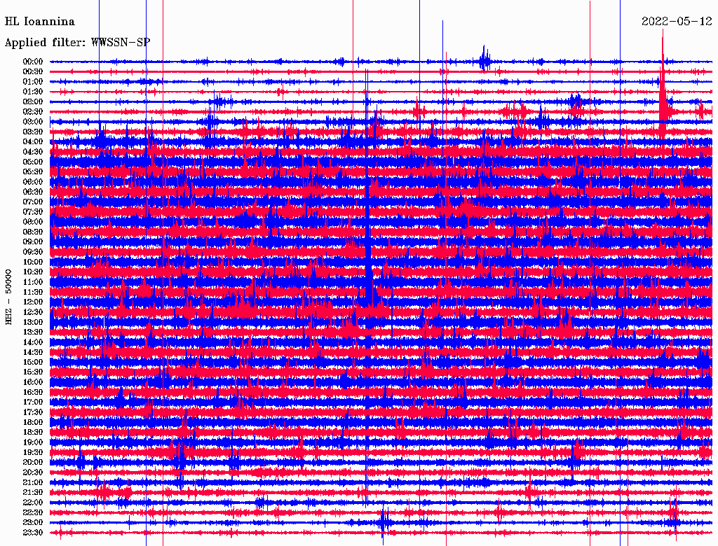Click the 09:00 time label
This screenshot has width=718, height=546.
33,242
